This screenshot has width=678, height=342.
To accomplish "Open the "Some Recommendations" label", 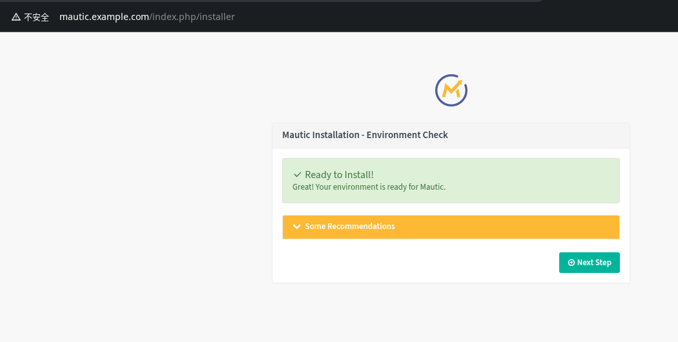I will tap(349, 226).
